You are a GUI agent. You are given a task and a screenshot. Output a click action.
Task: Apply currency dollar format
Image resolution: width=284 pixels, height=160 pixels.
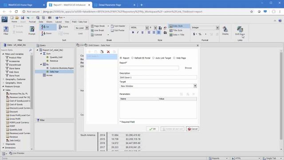pos(194,34)
